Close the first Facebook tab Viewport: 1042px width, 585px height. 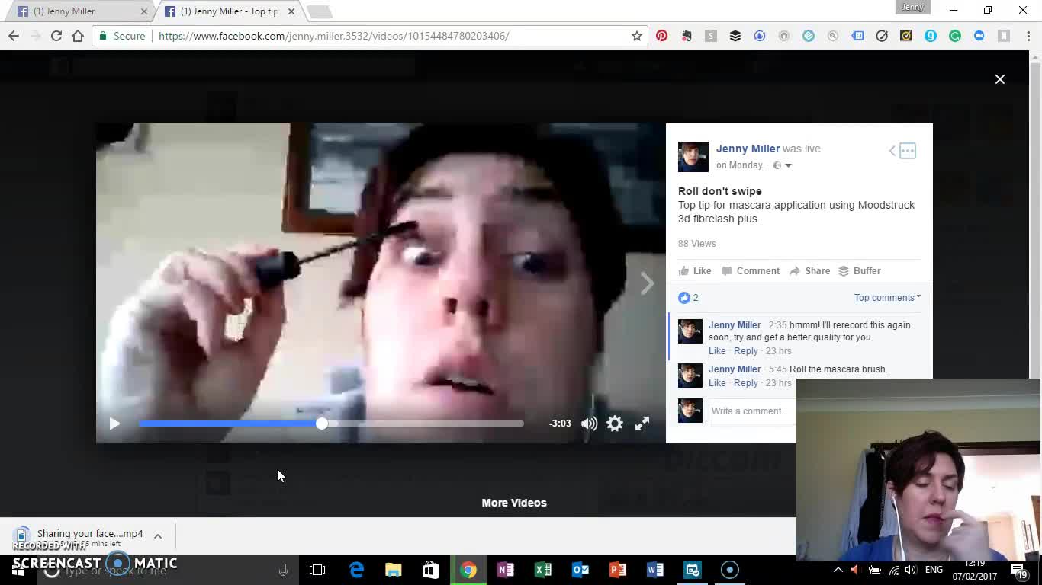click(144, 11)
